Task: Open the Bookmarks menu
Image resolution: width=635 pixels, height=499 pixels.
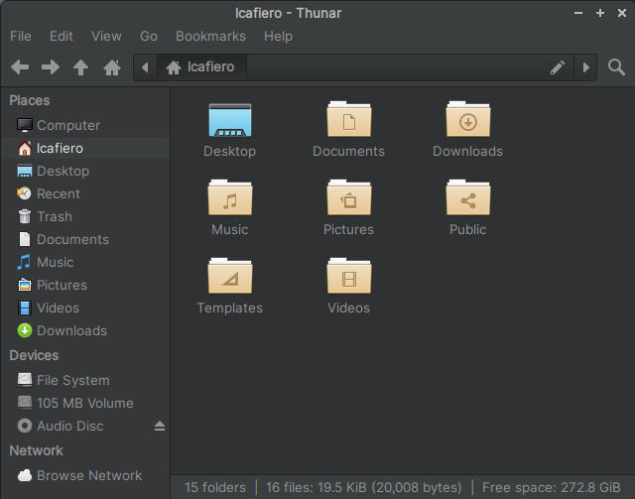Action: pyautogui.click(x=210, y=36)
